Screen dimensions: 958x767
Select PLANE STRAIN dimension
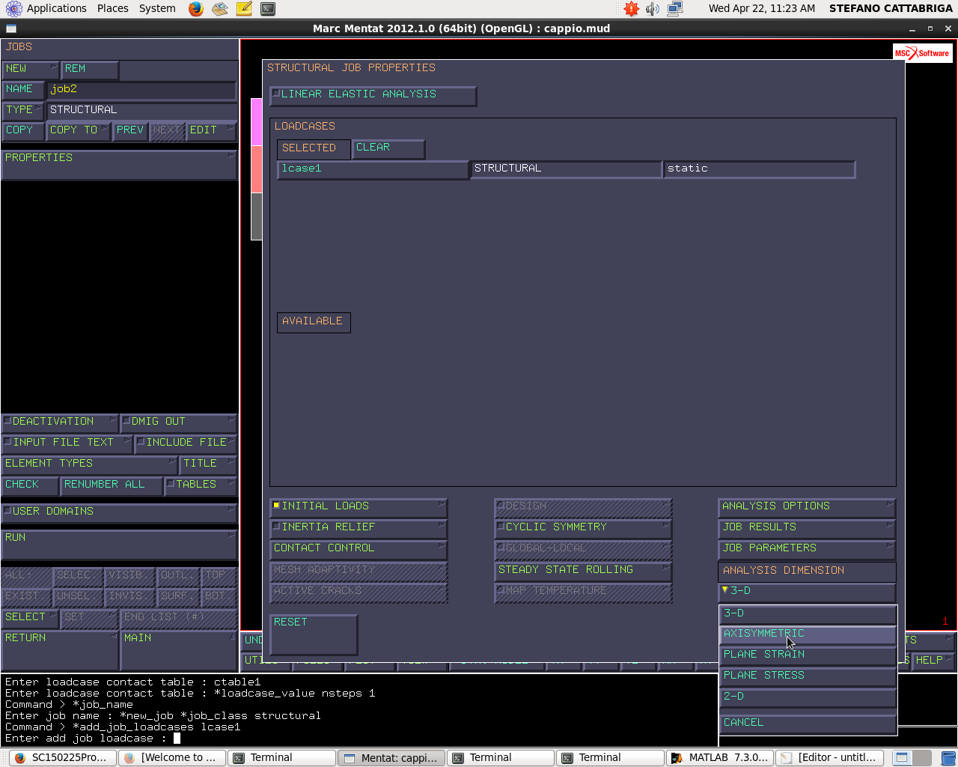pos(808,655)
